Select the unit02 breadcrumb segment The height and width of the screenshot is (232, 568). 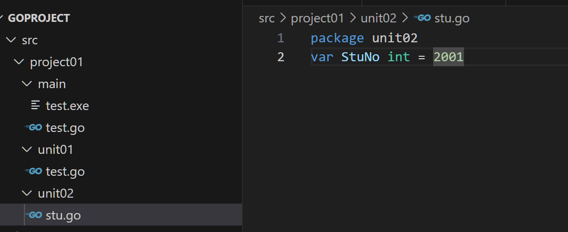pos(378,18)
